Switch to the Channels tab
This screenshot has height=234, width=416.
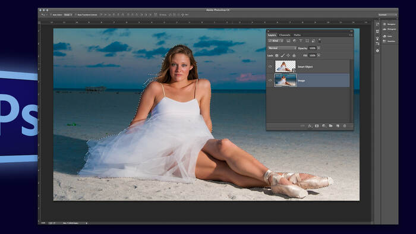[285, 35]
